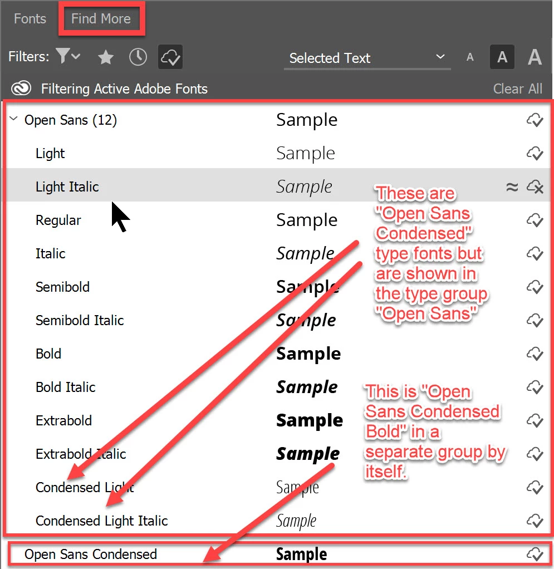
Task: Choose the Extrabold Italic font style
Action: (x=81, y=454)
